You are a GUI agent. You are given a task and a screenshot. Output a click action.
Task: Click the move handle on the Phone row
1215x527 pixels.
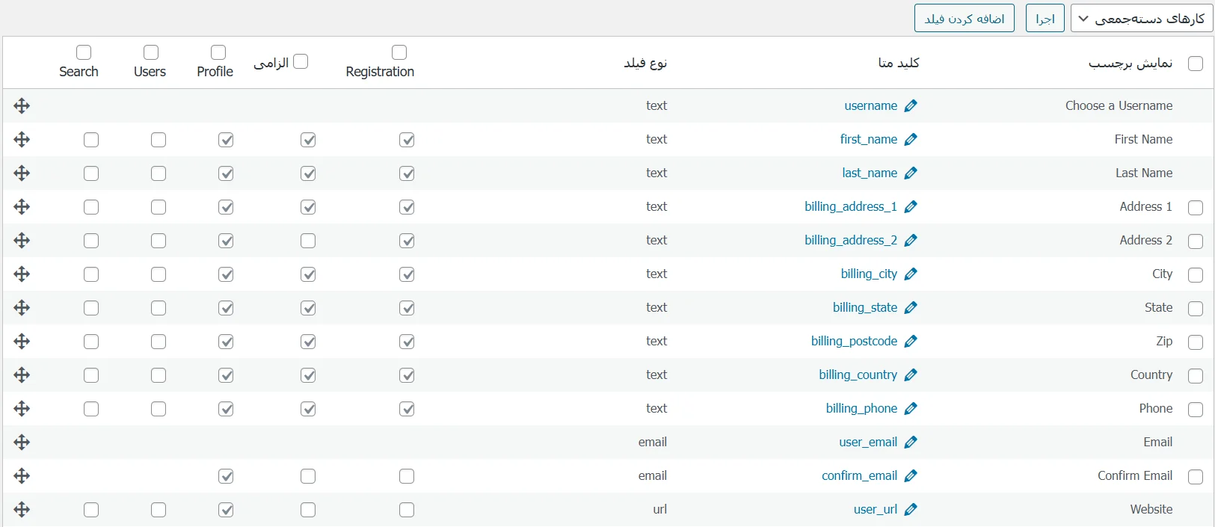(x=22, y=409)
